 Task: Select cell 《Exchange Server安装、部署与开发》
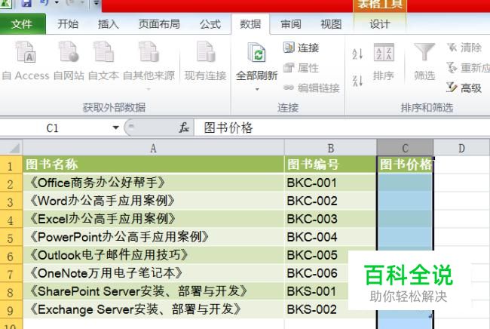153,309
